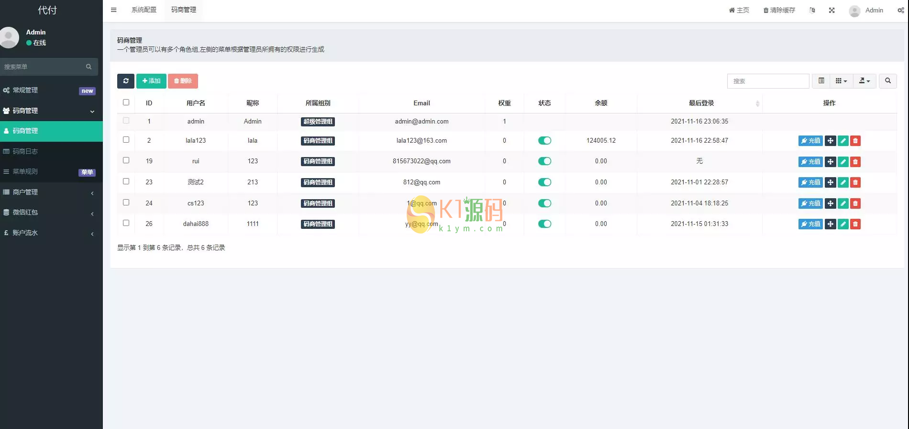The width and height of the screenshot is (909, 429).
Task: Click the red 删除 button
Action: coord(183,81)
